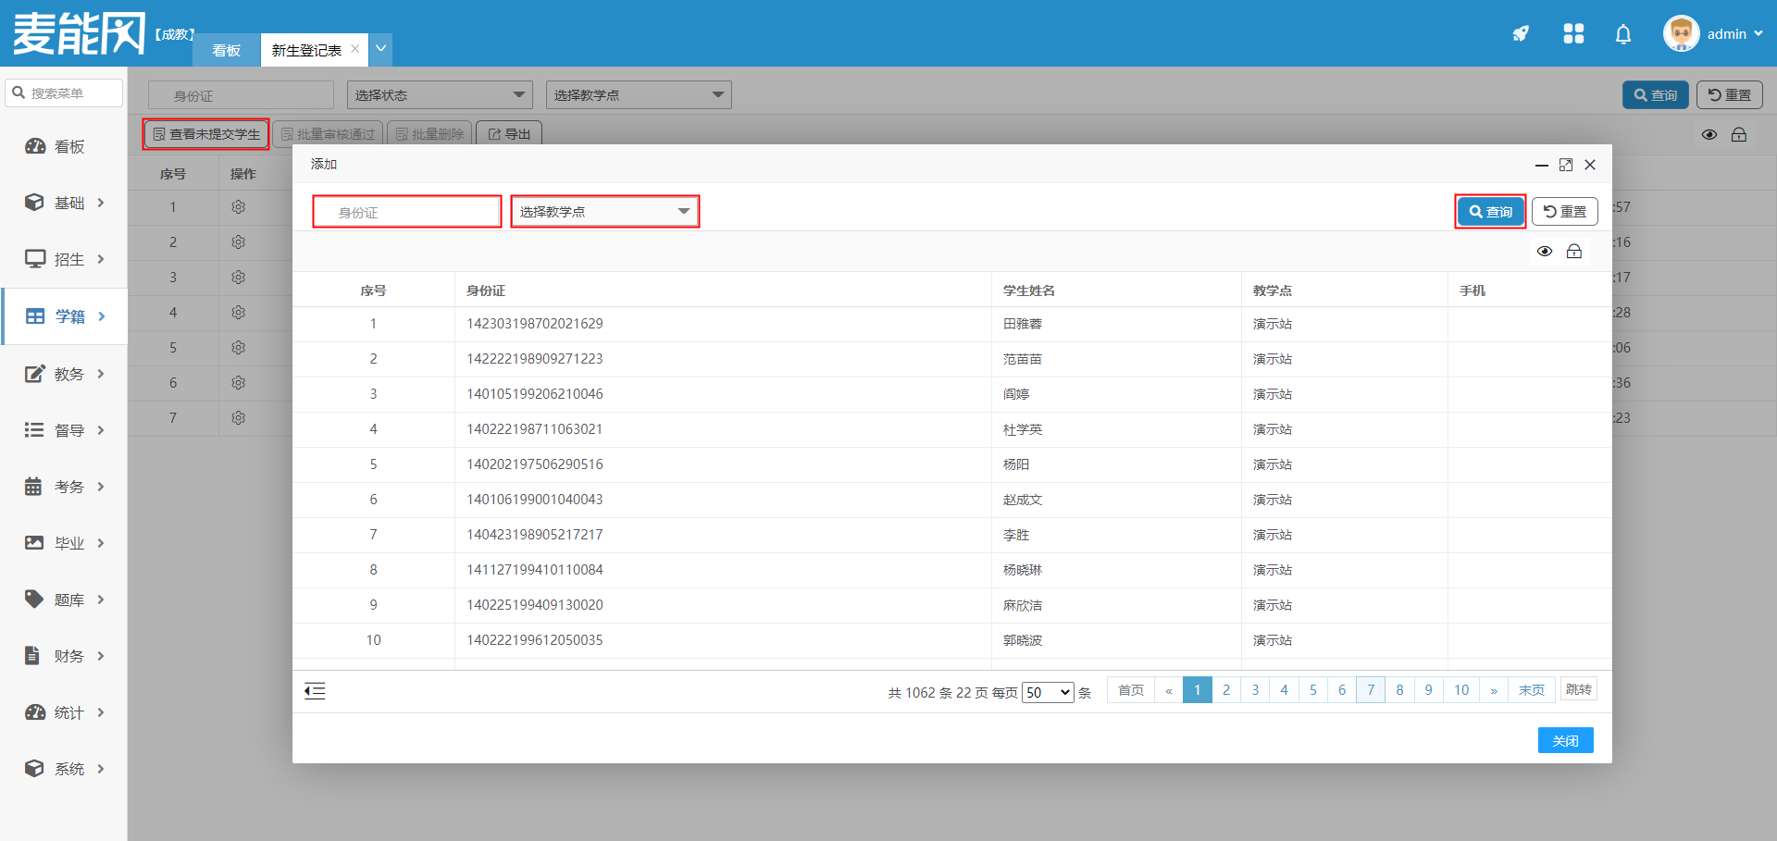Close the 新生登记表 tab with the x icon

[355, 49]
